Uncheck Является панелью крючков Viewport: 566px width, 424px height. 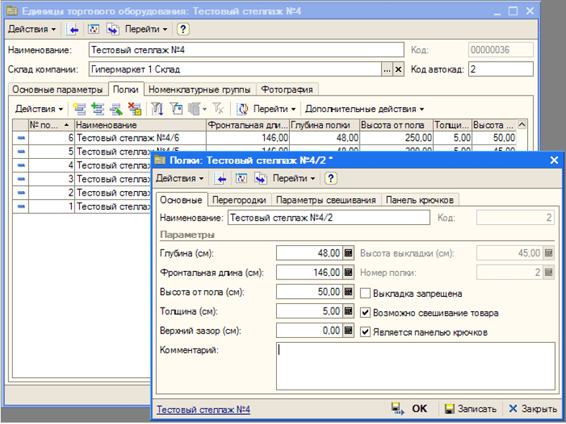tap(365, 332)
